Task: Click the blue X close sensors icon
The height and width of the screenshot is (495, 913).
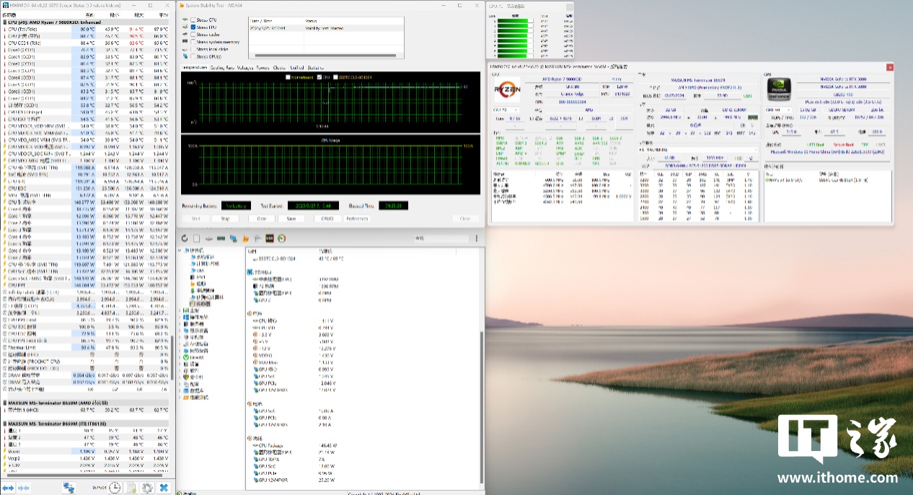Action: pyautogui.click(x=164, y=488)
